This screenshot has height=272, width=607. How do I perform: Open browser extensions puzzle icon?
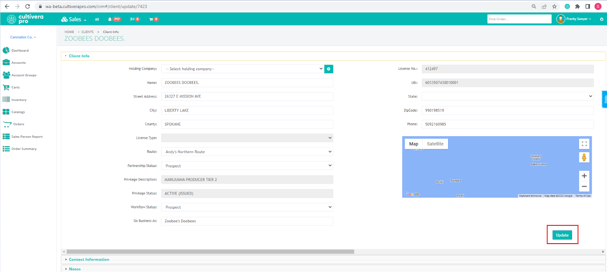(x=577, y=6)
